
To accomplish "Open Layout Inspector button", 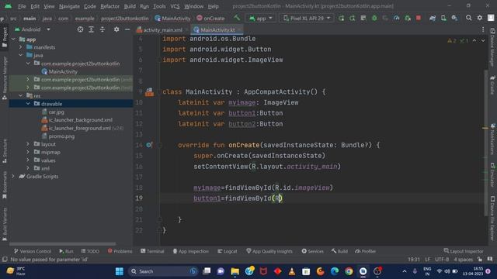I will [464, 251].
